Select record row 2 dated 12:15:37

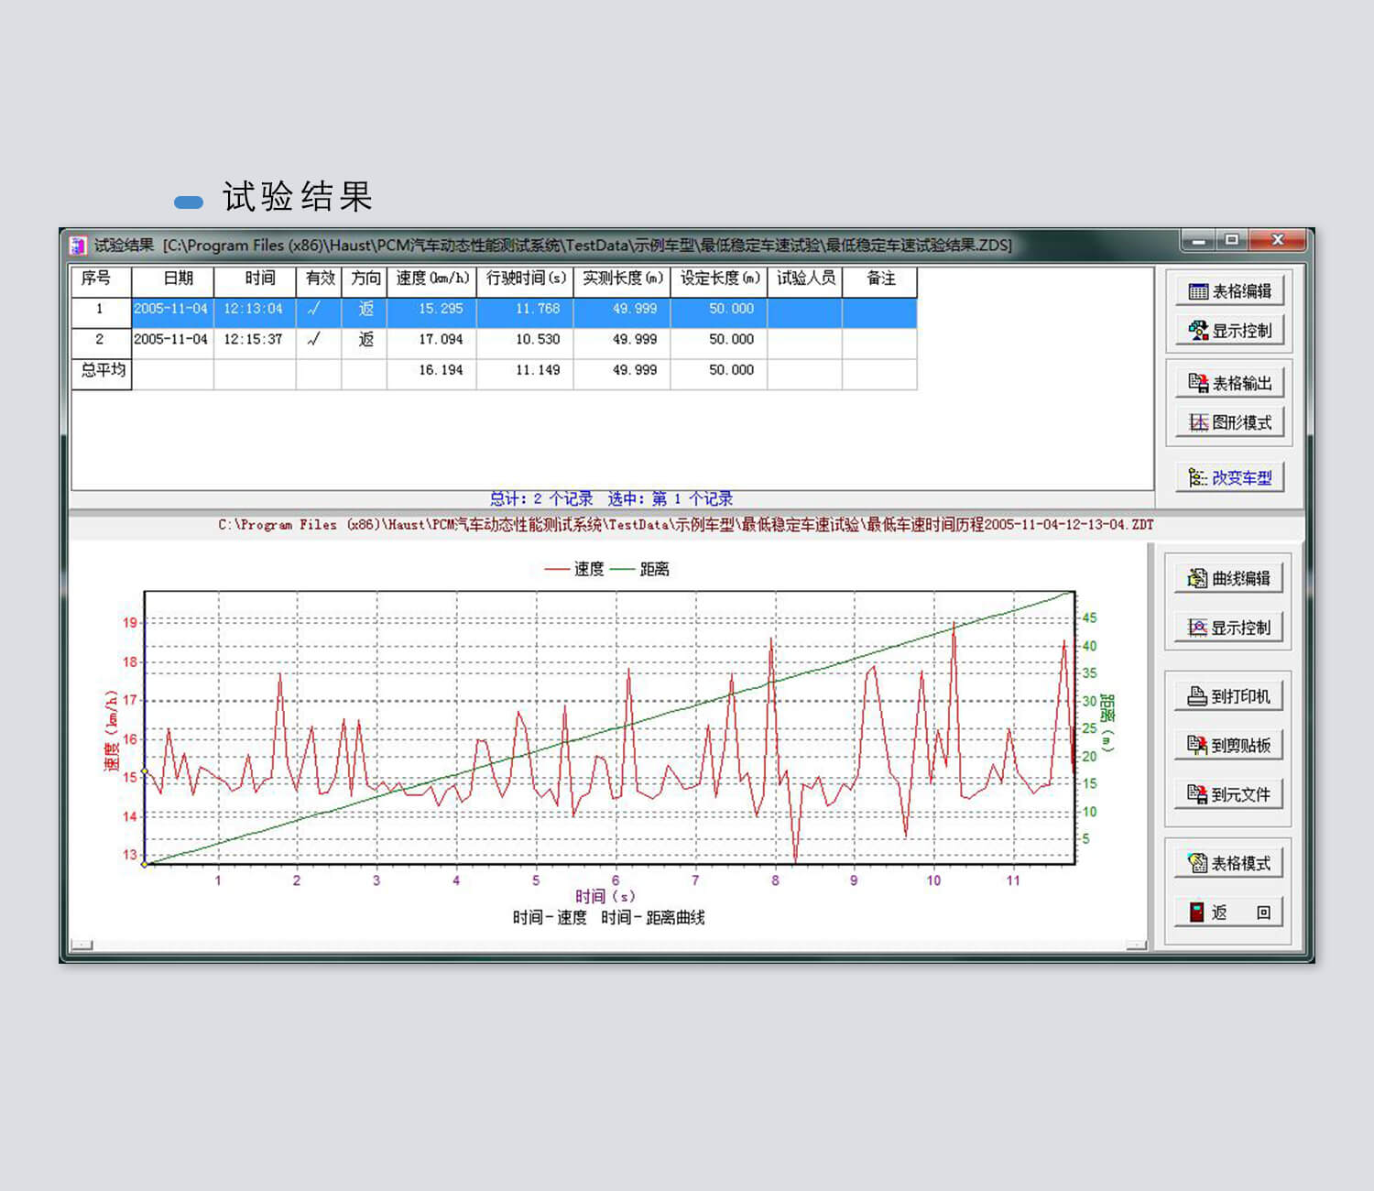[253, 340]
